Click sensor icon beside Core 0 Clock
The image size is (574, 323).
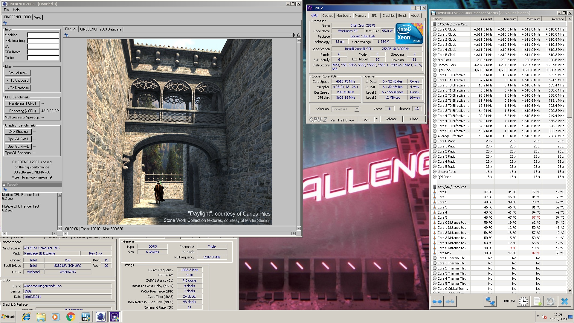click(435, 29)
